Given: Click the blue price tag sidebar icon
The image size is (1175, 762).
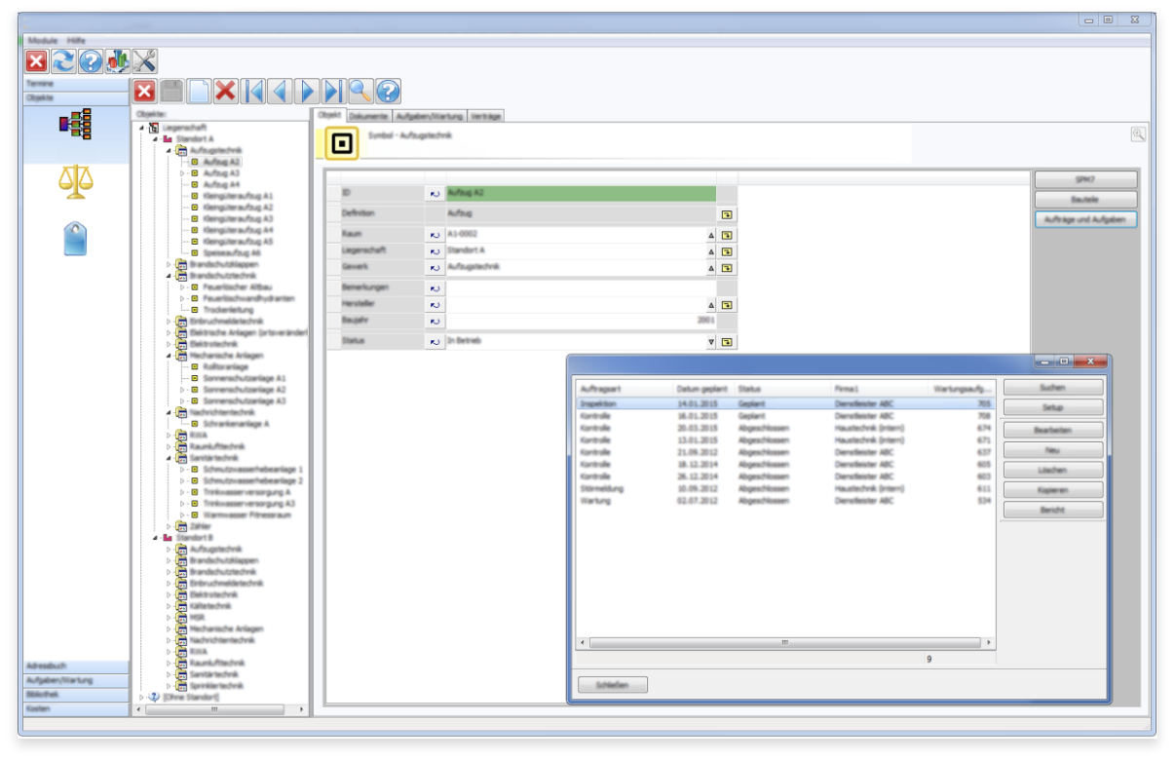Looking at the screenshot, I should click(76, 238).
